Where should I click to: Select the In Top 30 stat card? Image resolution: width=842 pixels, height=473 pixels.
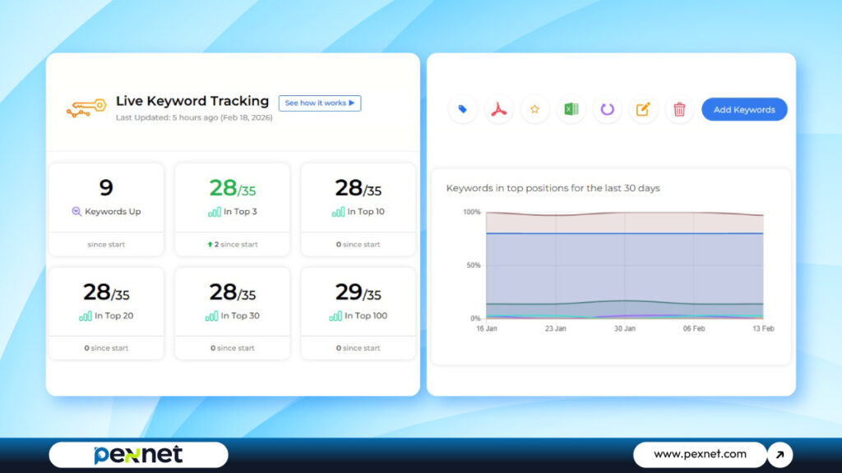[x=232, y=312]
